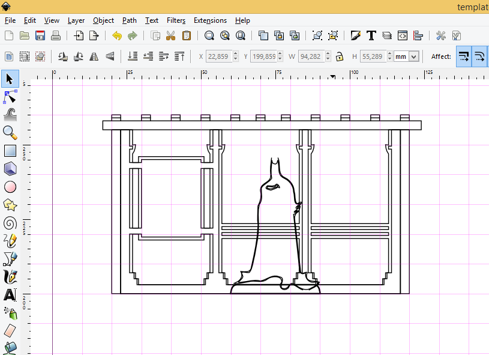Image resolution: width=489 pixels, height=355 pixels.
Task: Open the mm units dropdown
Action: click(x=414, y=56)
